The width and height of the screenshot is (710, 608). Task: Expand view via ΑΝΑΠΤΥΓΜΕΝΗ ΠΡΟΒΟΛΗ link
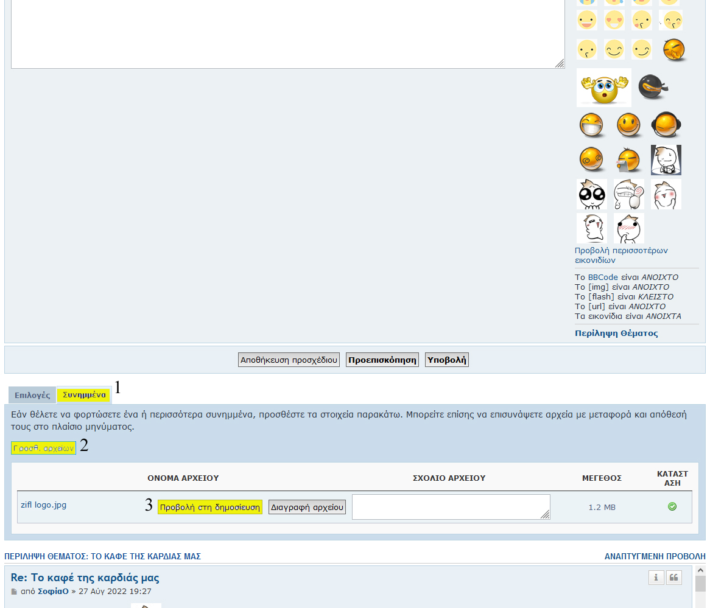pos(655,556)
